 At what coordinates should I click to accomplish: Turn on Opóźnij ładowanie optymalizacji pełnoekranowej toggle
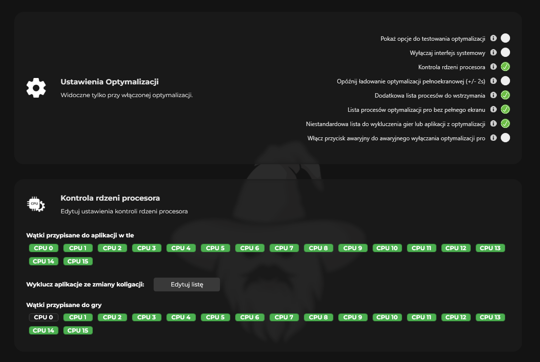point(505,81)
